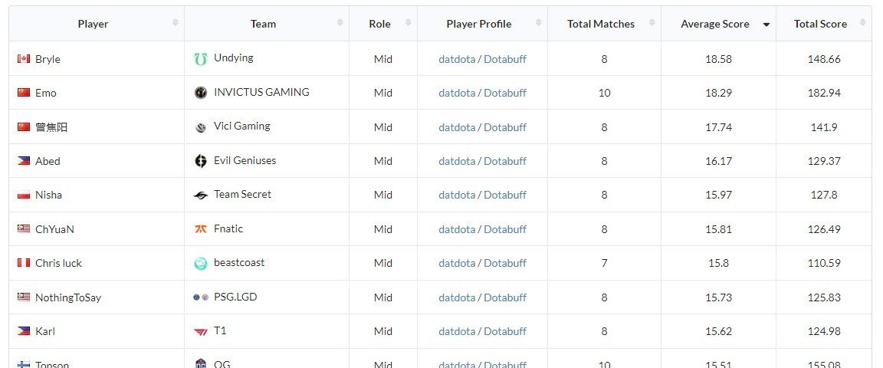Click NothingToSay's row player name
Image resolution: width=883 pixels, height=368 pixels.
pos(68,297)
